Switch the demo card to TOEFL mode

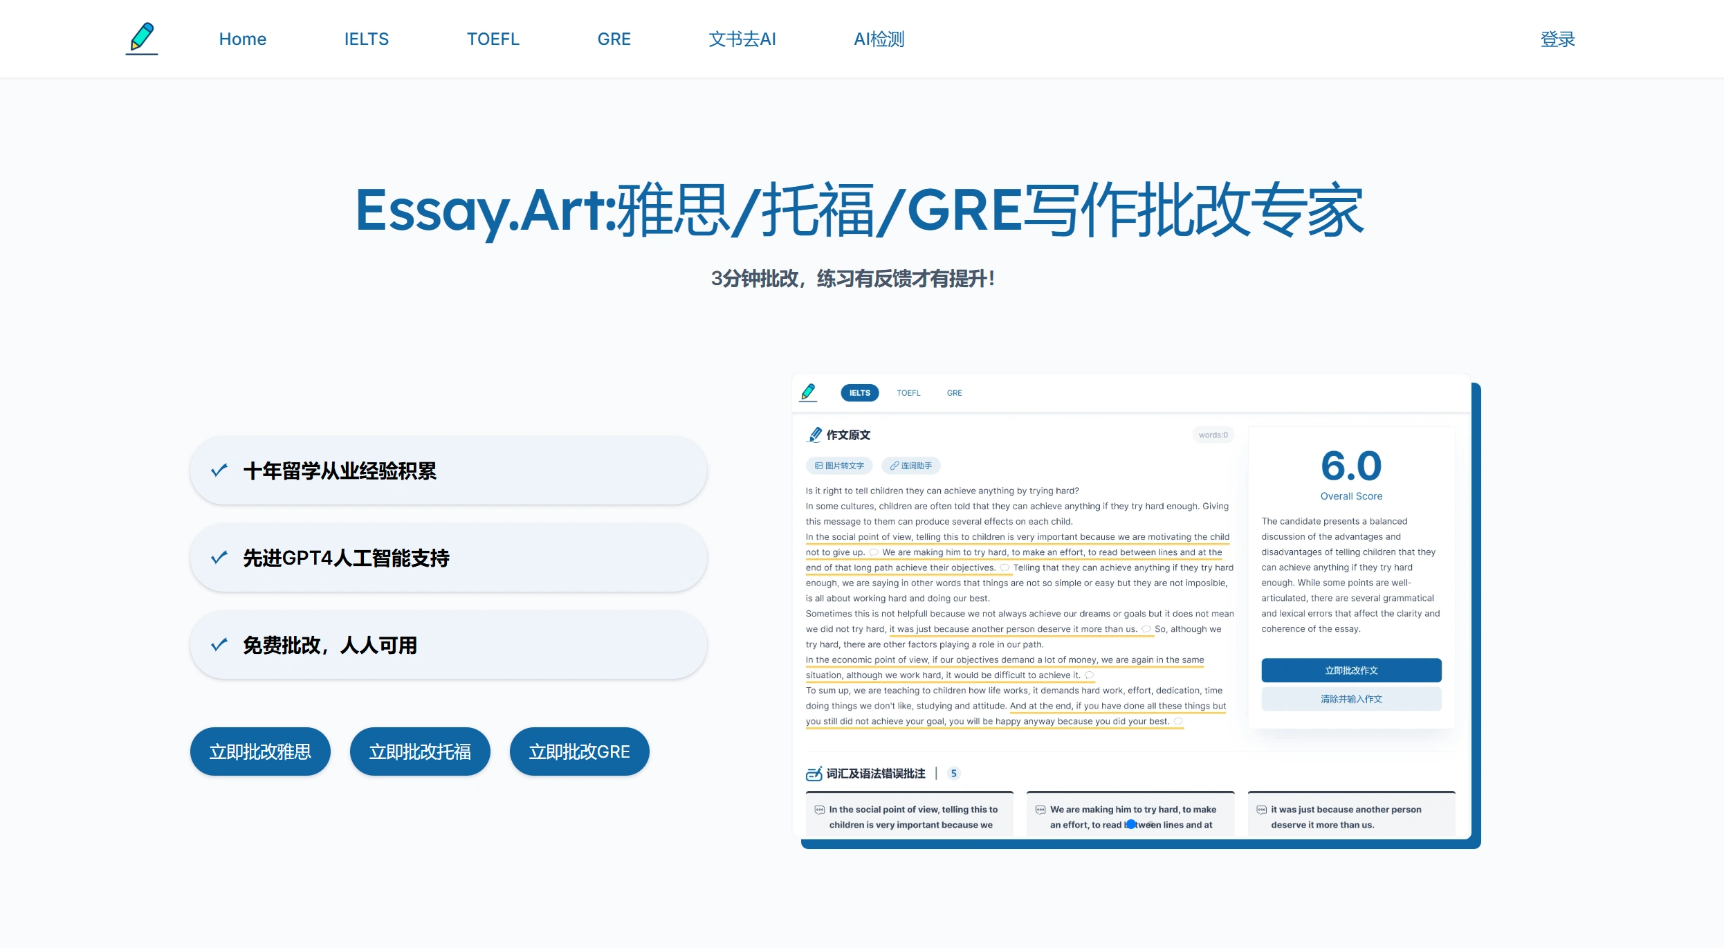[908, 392]
